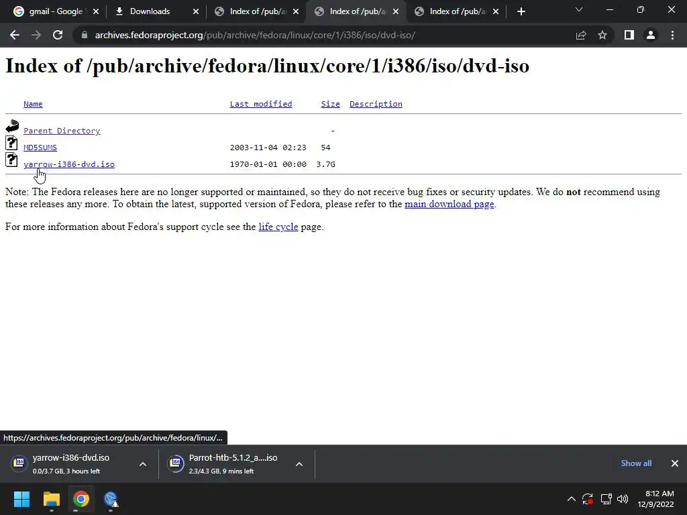Close the downloads bar
This screenshot has width=687, height=515.
tap(675, 463)
